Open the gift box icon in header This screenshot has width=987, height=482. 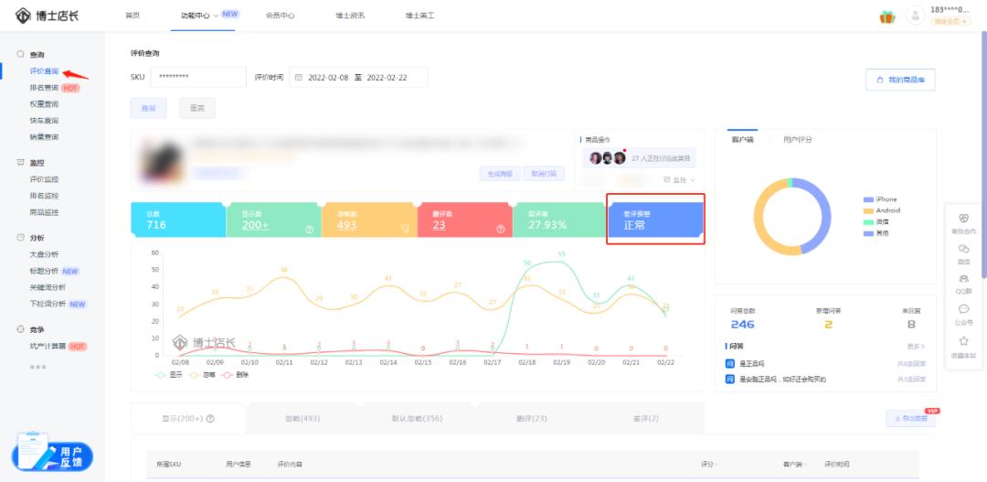click(x=886, y=17)
